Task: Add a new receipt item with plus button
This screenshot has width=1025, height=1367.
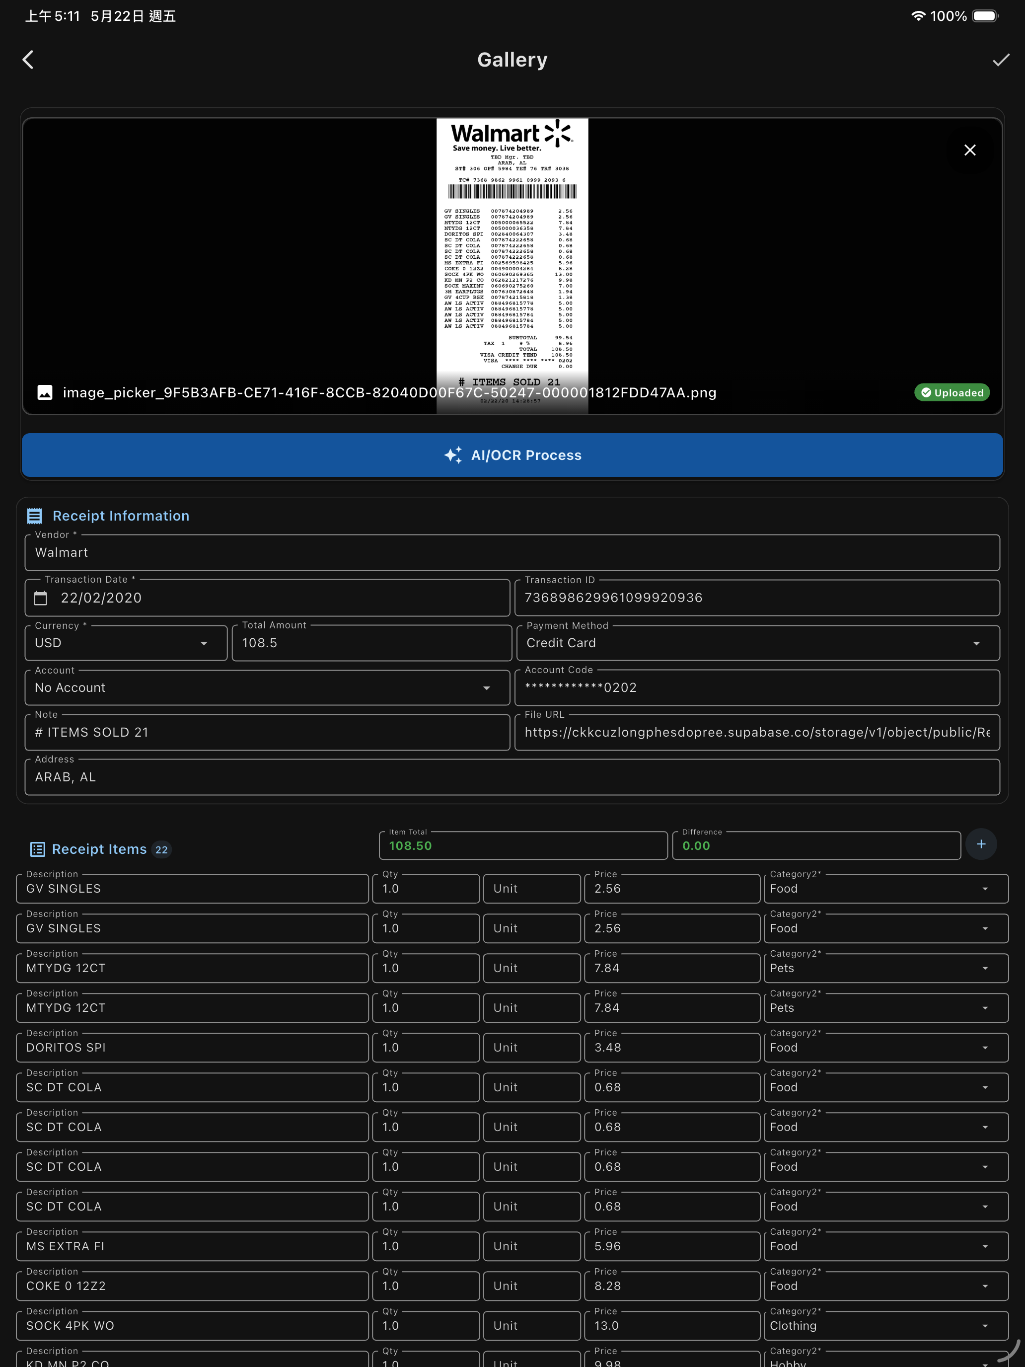Action: (x=981, y=844)
